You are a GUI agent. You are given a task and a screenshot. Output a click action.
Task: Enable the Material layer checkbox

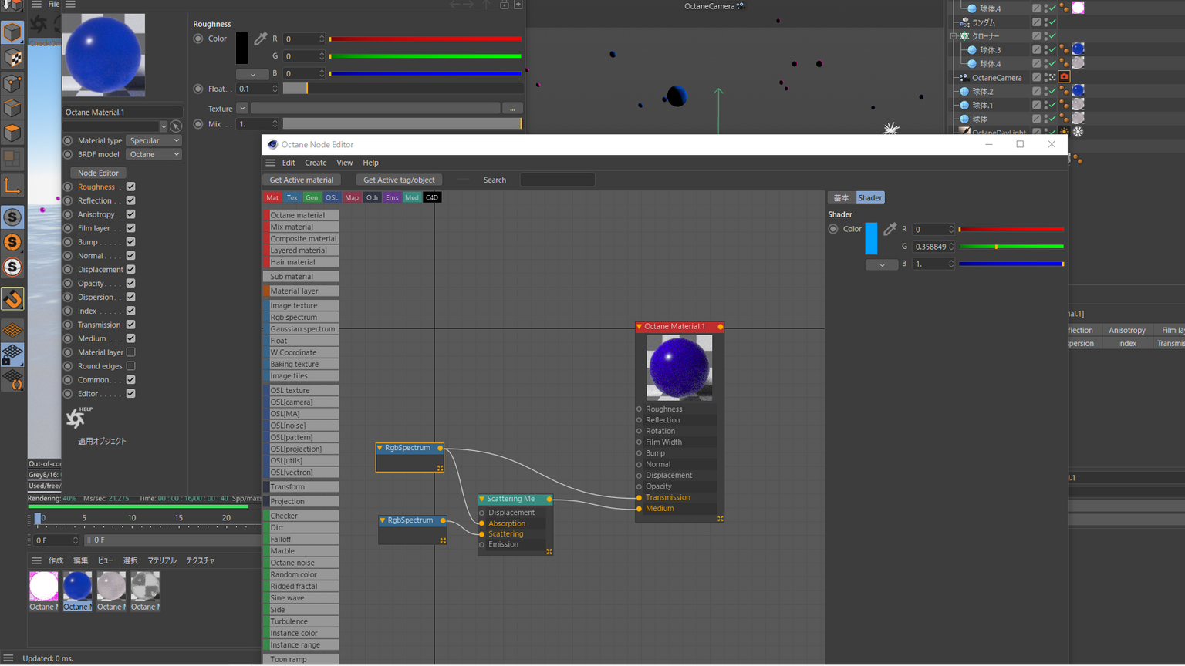(130, 352)
